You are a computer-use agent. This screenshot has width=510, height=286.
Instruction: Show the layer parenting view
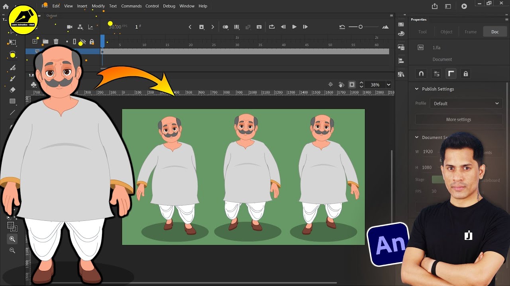[x=80, y=27]
